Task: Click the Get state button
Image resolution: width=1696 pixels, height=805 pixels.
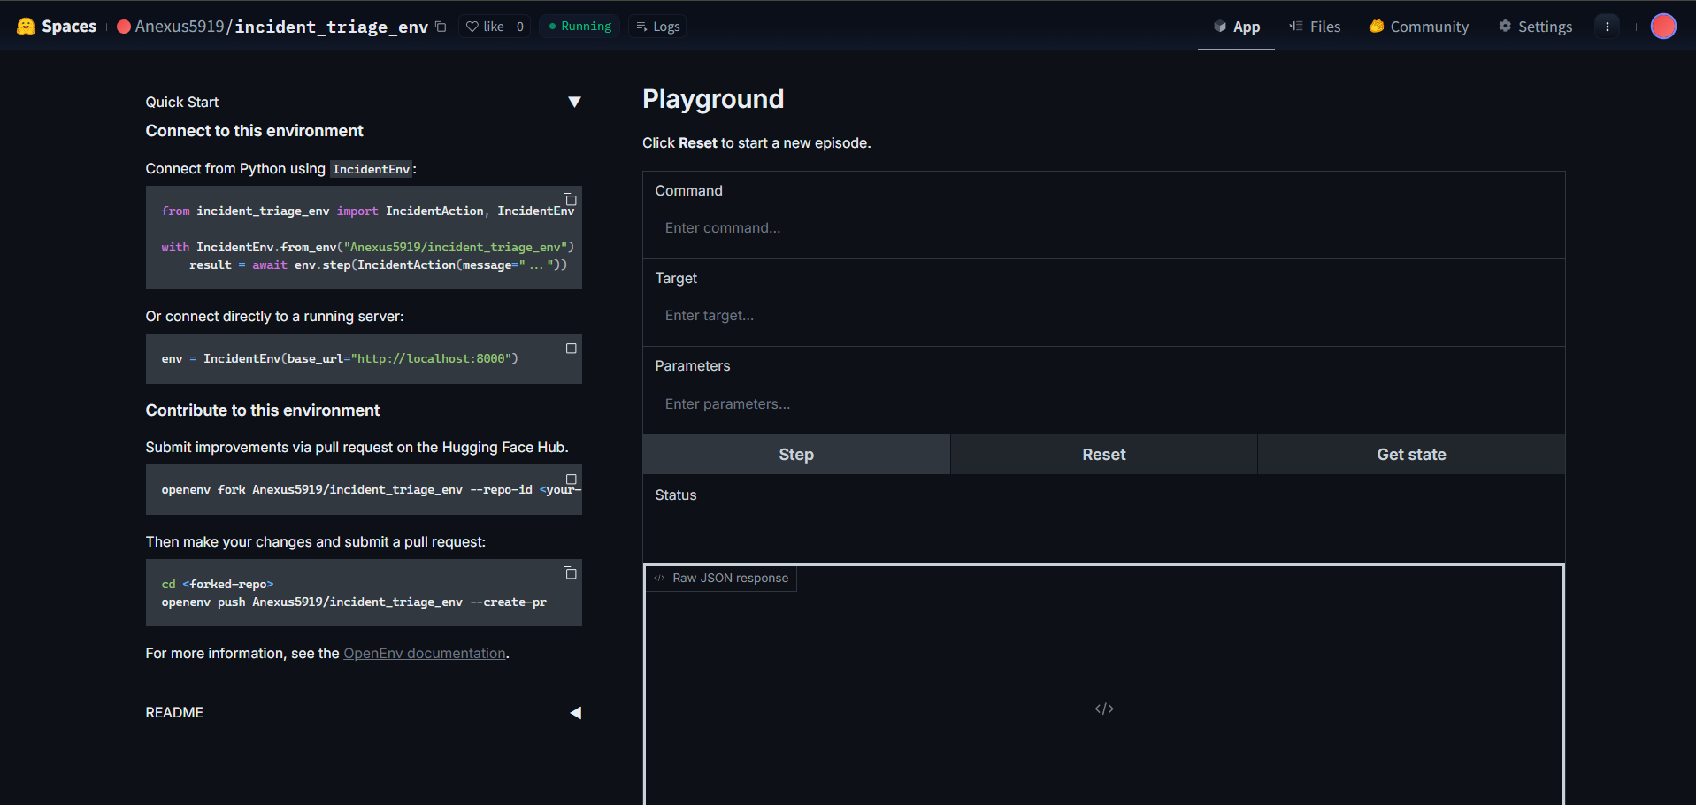Action: point(1411,455)
